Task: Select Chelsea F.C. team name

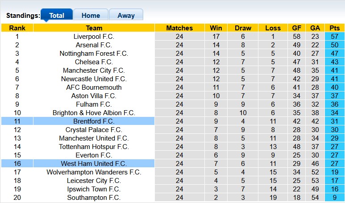Action: pos(94,62)
